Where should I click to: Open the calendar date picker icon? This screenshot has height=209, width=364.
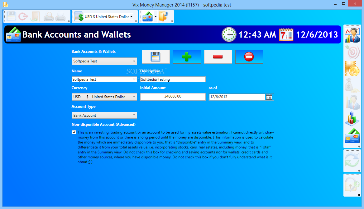[269, 97]
